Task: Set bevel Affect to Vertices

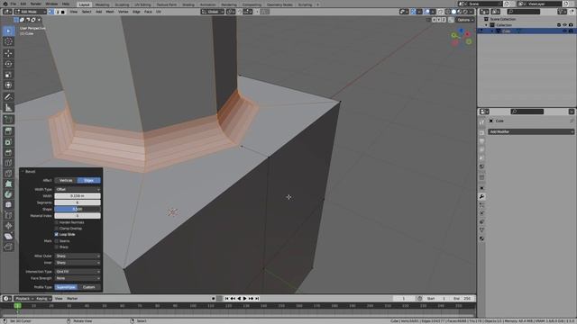Action: pyautogui.click(x=66, y=180)
